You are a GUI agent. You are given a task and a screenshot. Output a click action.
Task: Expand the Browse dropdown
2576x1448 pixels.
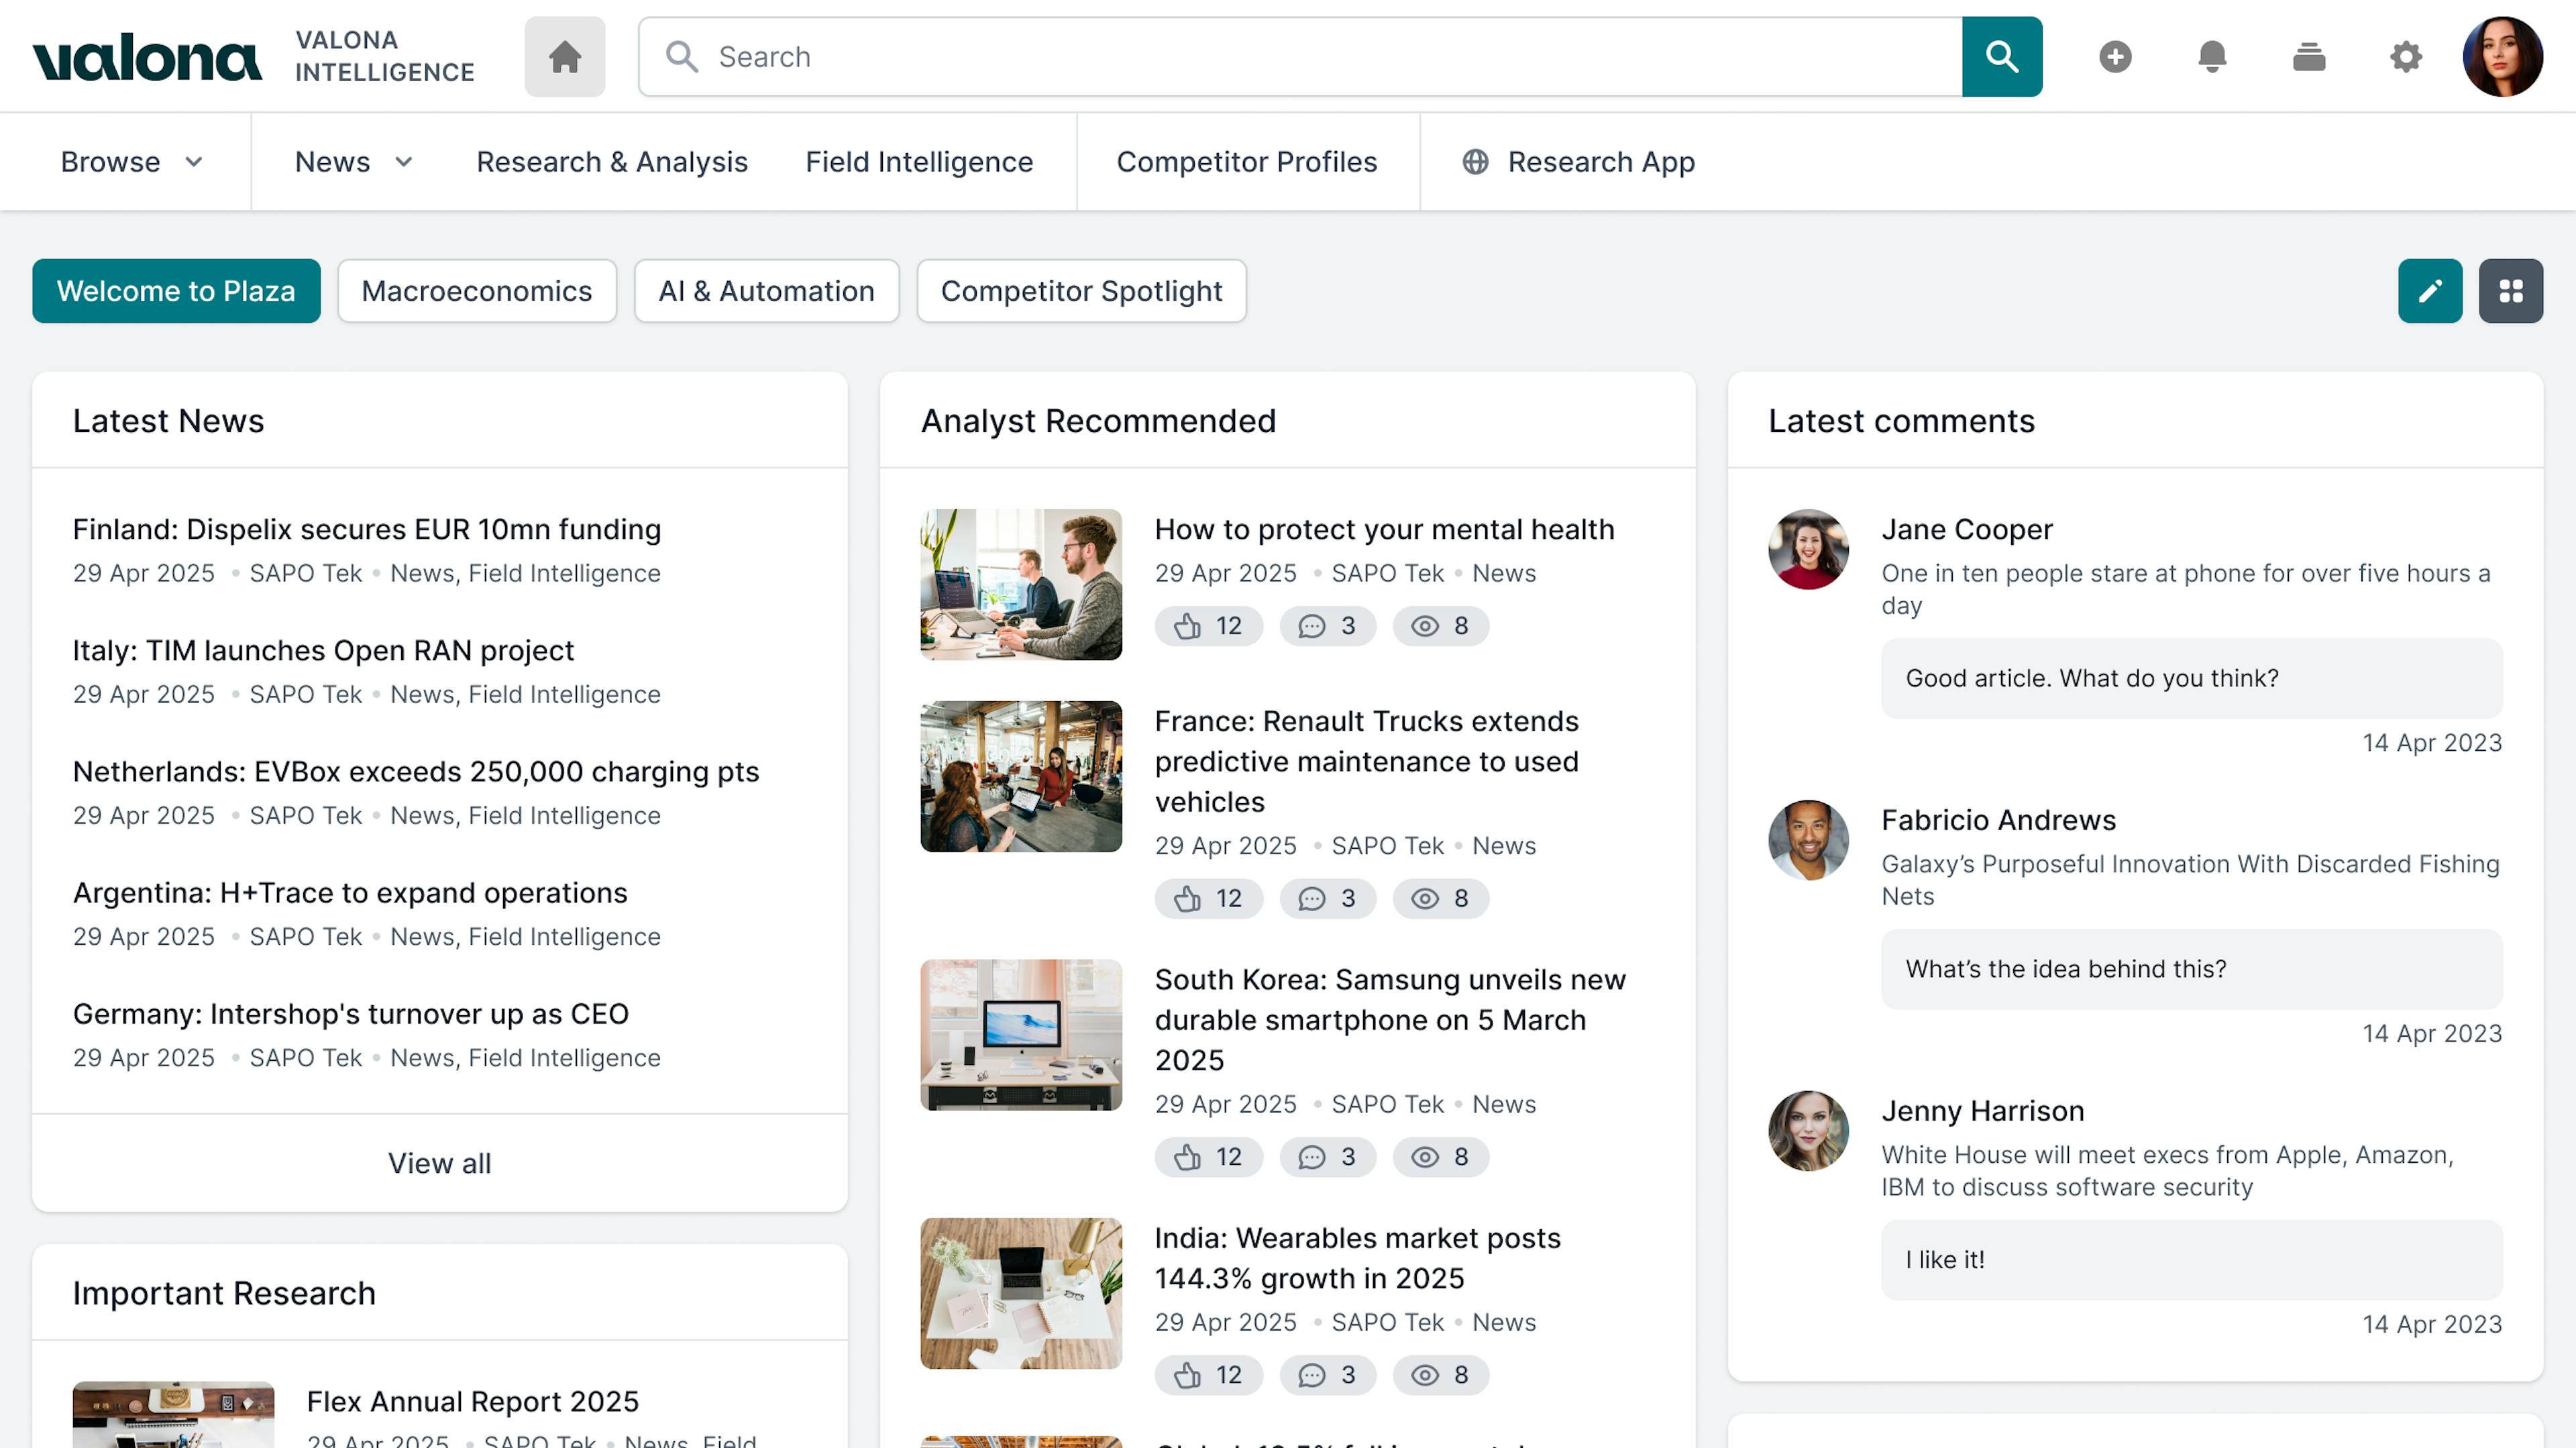(131, 162)
